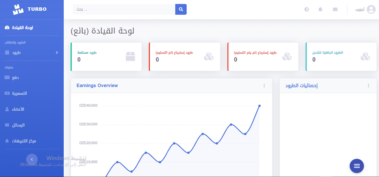Click the user avatar next to تجريب

(371, 9)
